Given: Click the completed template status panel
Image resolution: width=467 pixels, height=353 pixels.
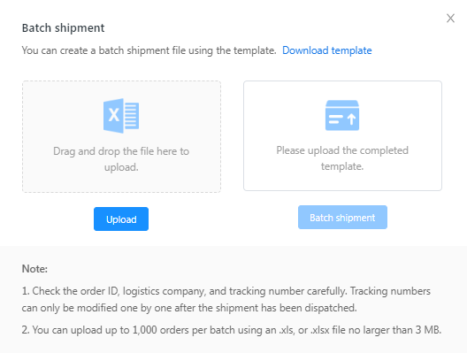Looking at the screenshot, I should [342, 135].
